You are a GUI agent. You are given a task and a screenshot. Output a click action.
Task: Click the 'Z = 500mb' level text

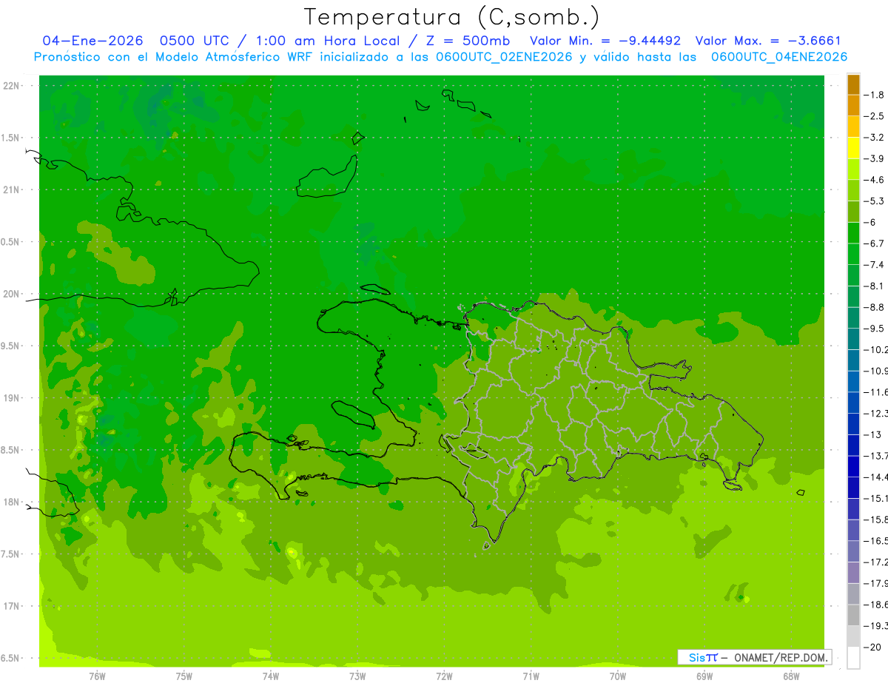click(x=467, y=41)
